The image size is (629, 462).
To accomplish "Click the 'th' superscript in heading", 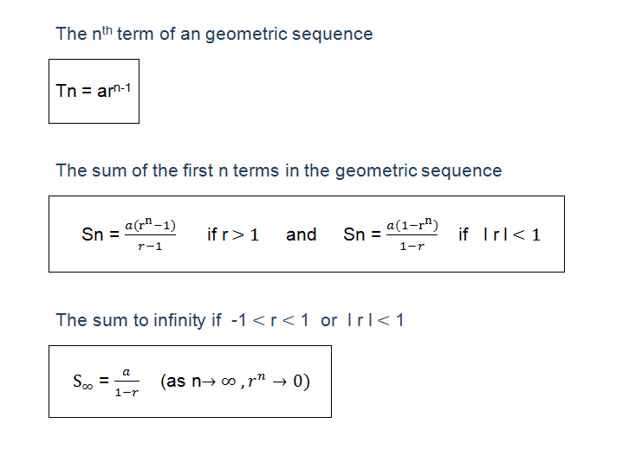I will (x=107, y=30).
